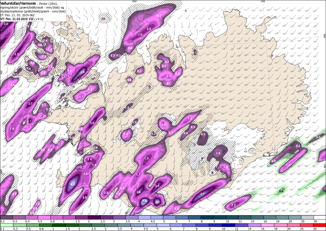This screenshot has width=326, height=231.
Task: Pick the 0.8 green swatch in rain scale
Action: [46, 225]
